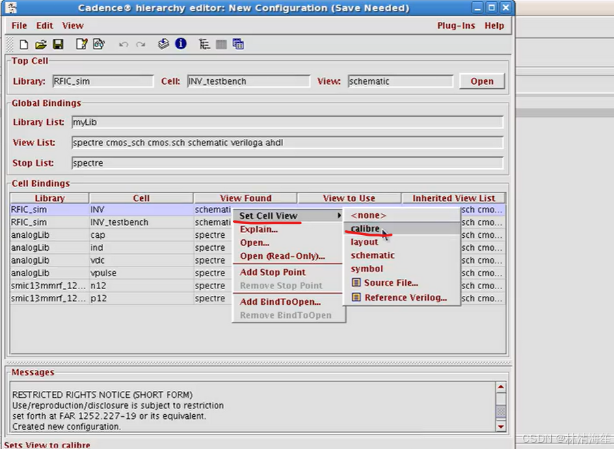The width and height of the screenshot is (614, 449).
Task: Click the Open button in Top Cell
Action: click(481, 81)
